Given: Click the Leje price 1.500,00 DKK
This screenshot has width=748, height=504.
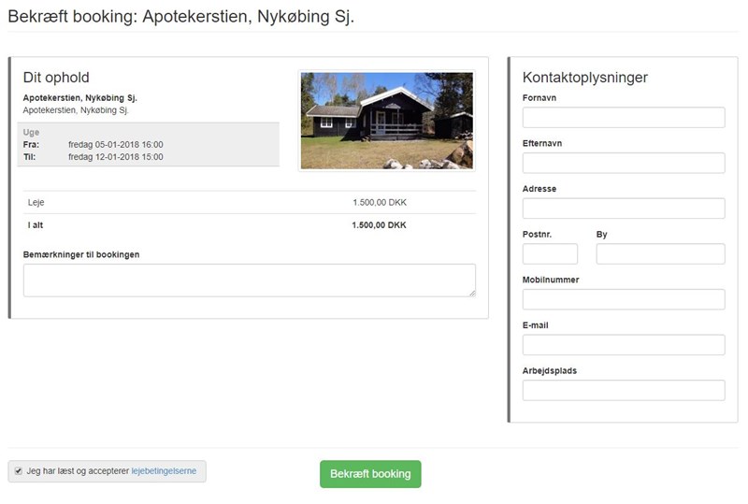Looking at the screenshot, I should coord(380,202).
